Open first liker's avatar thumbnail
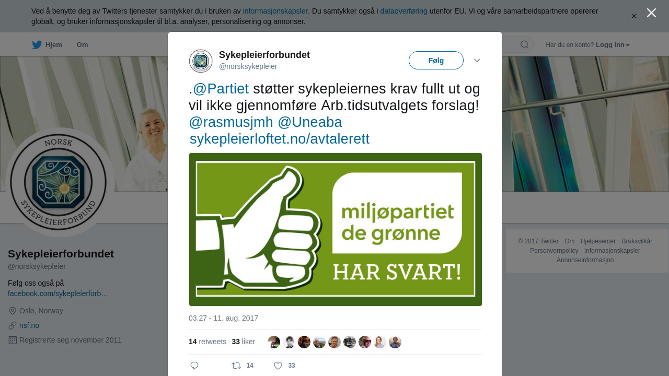This screenshot has width=669, height=376. pyautogui.click(x=274, y=342)
